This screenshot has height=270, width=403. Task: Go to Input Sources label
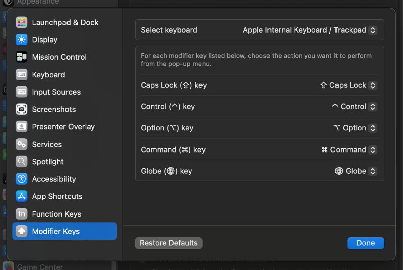pos(56,92)
